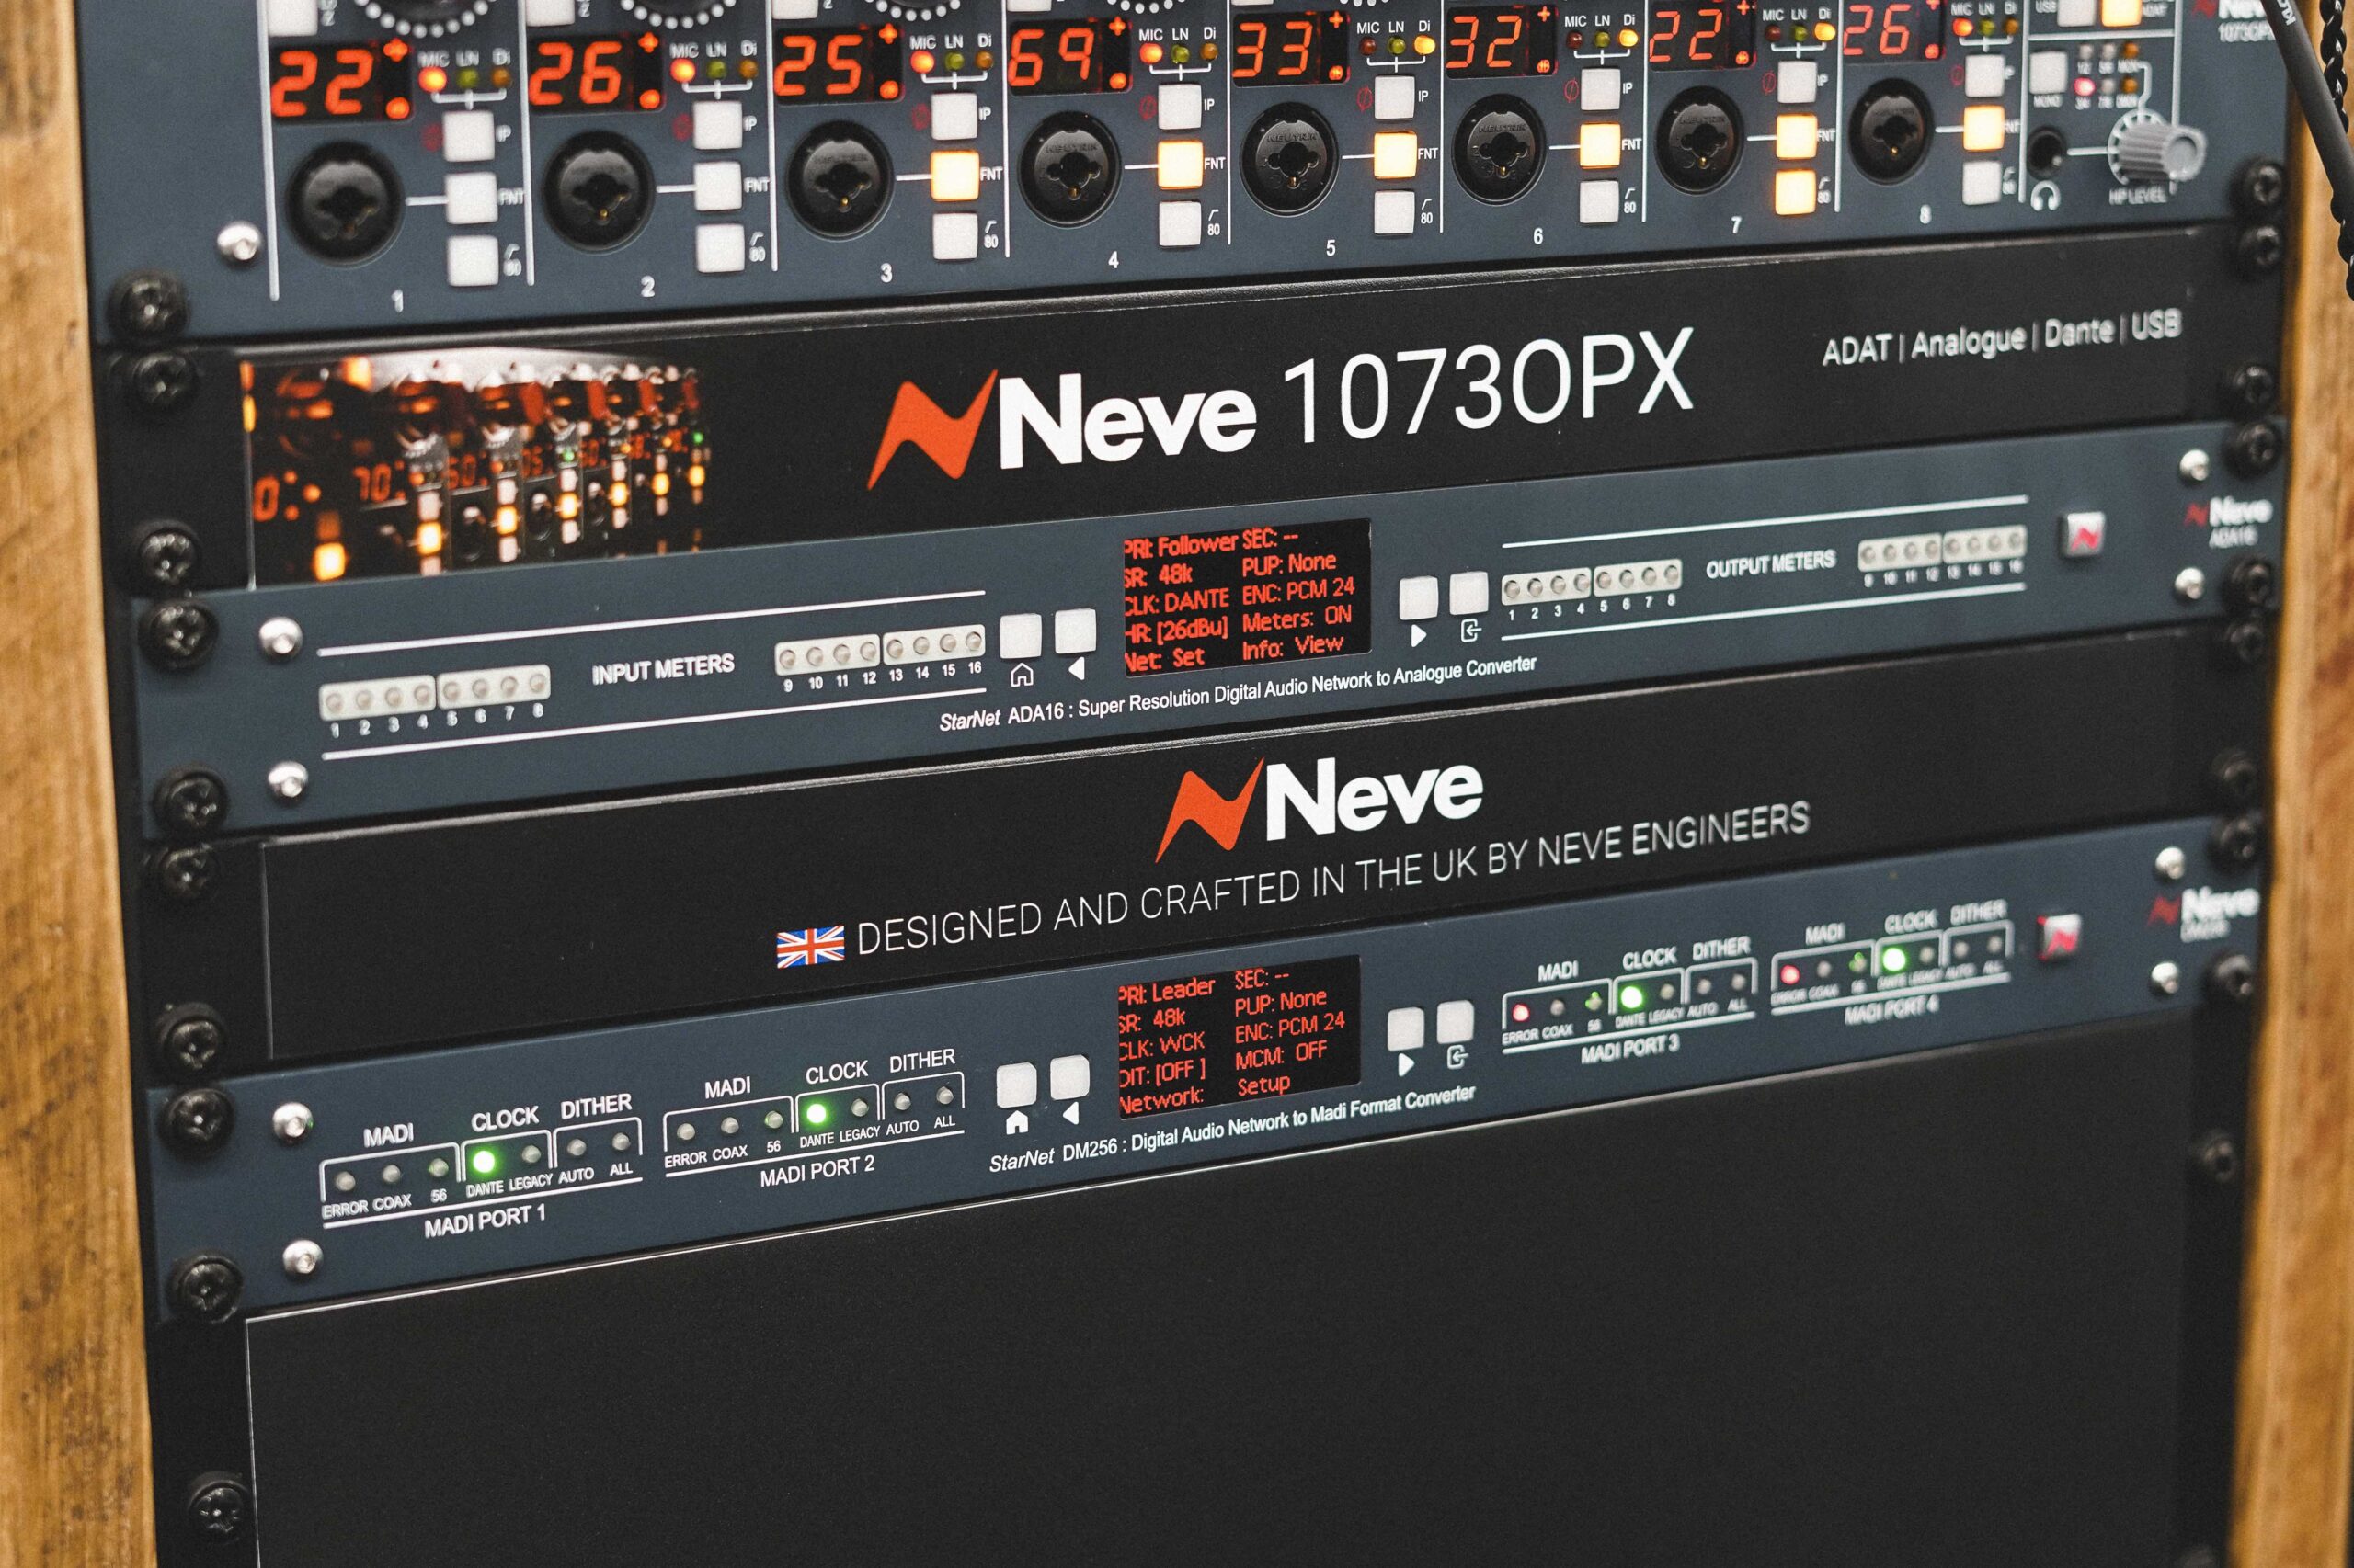
Task: Click the red ERROR LED on MADI PORT 3
Action: pyautogui.click(x=1521, y=1011)
